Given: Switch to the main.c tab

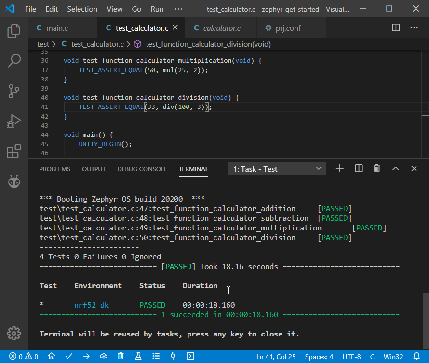Looking at the screenshot, I should [x=62, y=28].
